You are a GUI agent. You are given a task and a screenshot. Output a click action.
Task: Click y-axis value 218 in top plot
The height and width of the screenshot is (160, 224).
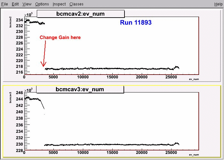[20, 67]
